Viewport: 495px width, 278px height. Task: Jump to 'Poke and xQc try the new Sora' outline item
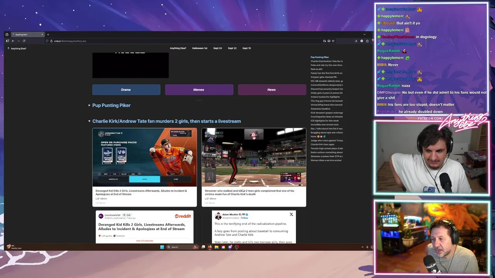326,65
